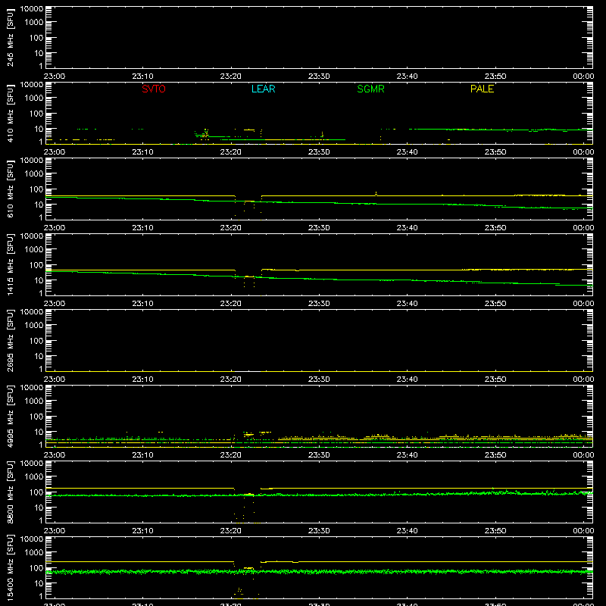The image size is (606, 606).
Task: Select the 610 MHz [SFU] axis title
Action: coord(10,189)
